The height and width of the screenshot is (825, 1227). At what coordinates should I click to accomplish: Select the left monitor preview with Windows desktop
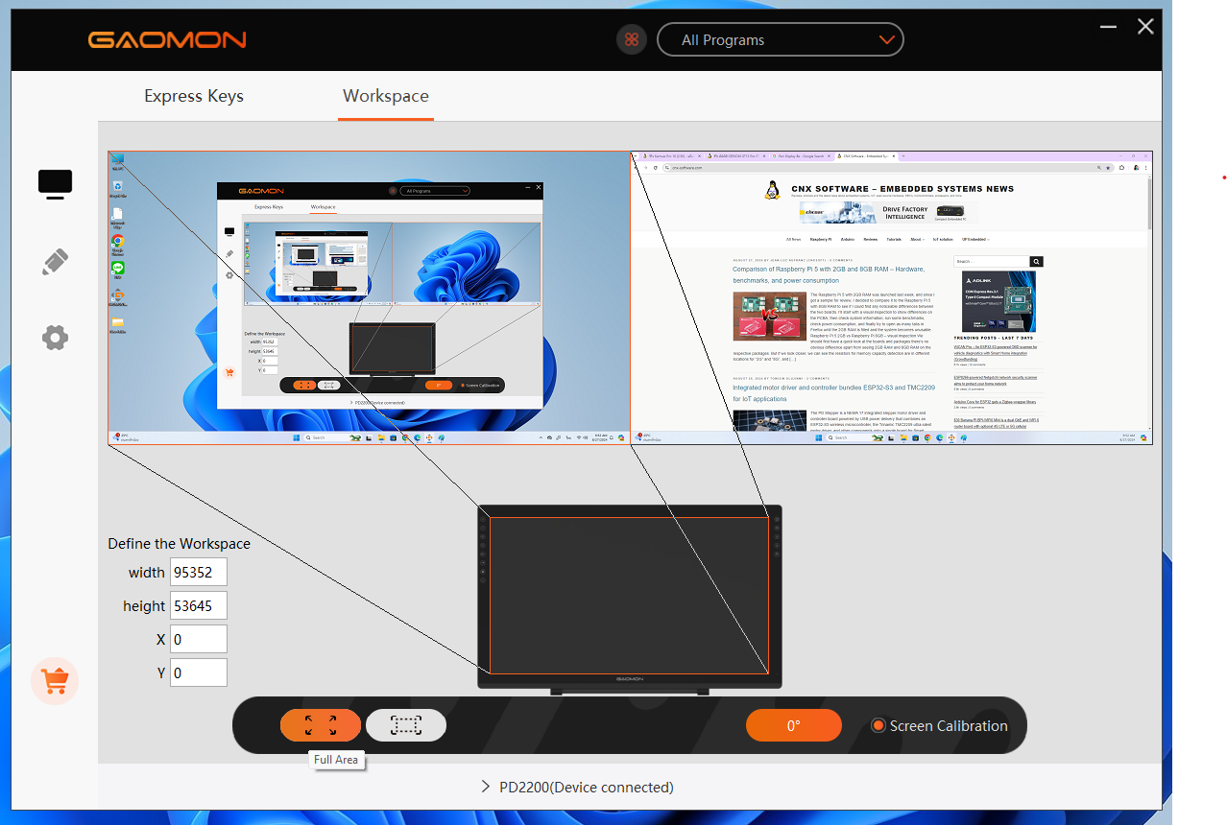pyautogui.click(x=369, y=297)
